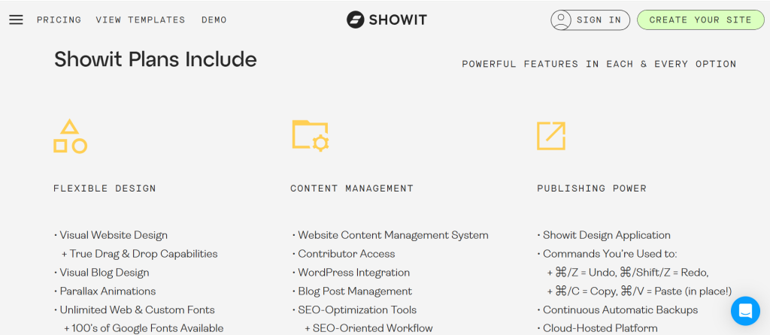The width and height of the screenshot is (770, 335).
Task: Click the Sign In button
Action: pos(590,20)
